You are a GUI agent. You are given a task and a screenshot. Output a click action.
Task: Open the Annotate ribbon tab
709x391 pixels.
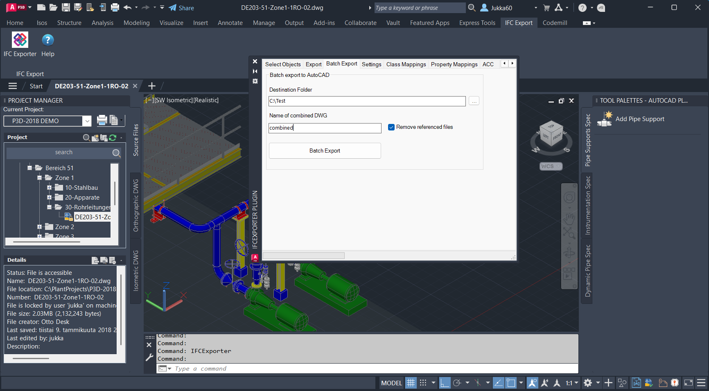pos(230,23)
